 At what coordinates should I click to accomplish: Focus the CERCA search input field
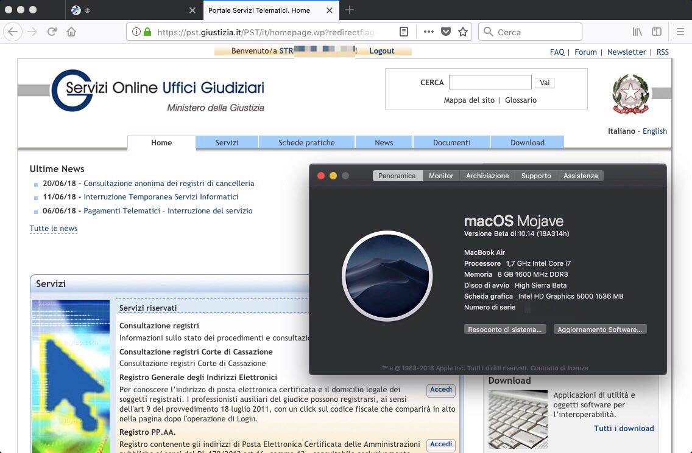490,83
